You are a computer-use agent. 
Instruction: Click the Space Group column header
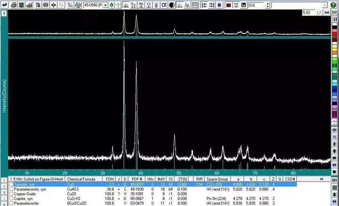tap(217, 179)
